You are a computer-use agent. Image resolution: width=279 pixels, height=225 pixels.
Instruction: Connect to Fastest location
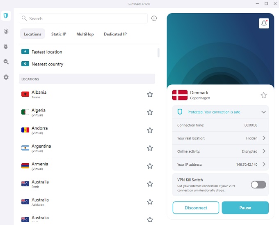87,52
